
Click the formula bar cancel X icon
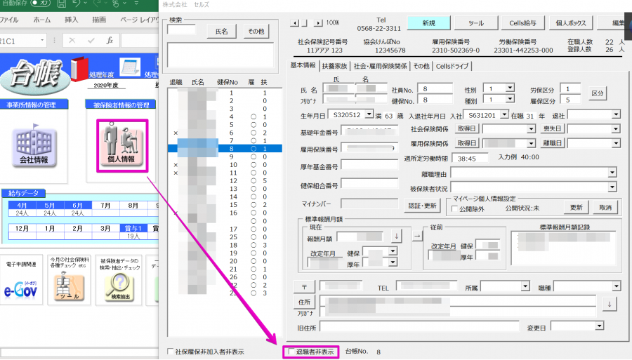72,40
